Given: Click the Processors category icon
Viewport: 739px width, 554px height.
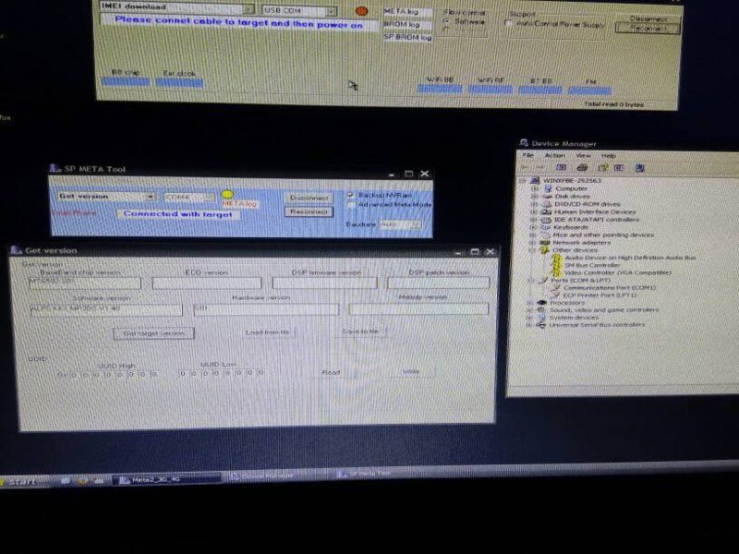Looking at the screenshot, I should (541, 303).
